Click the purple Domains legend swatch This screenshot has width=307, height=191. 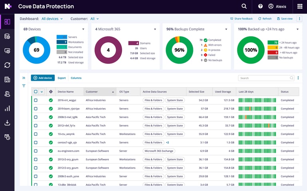(x=134, y=43)
